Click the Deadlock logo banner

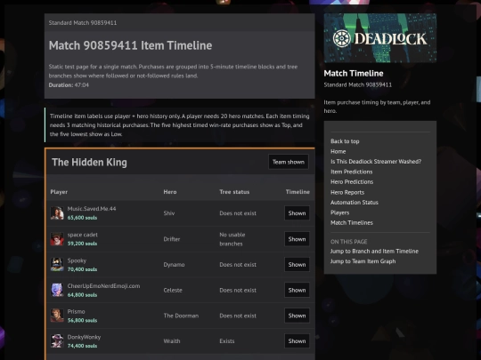pos(380,38)
